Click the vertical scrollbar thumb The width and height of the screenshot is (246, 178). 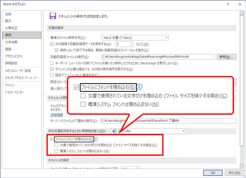coord(242,81)
